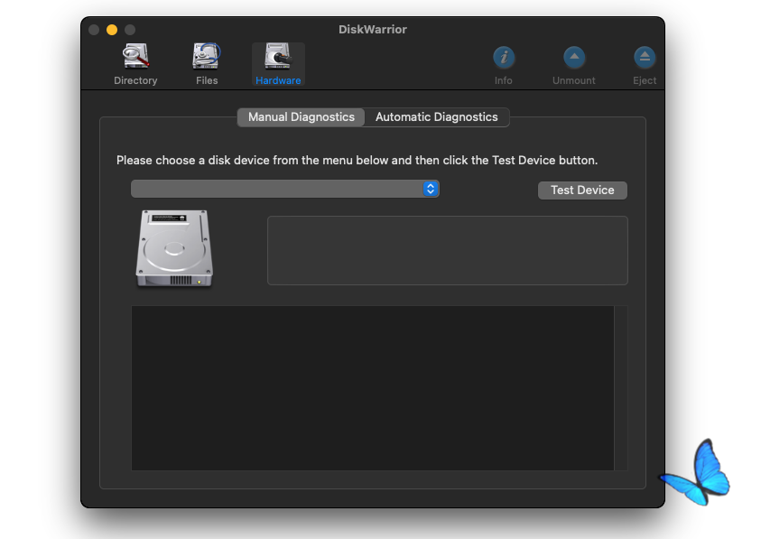Minimize the DiskWarrior window with yellow button

(112, 30)
